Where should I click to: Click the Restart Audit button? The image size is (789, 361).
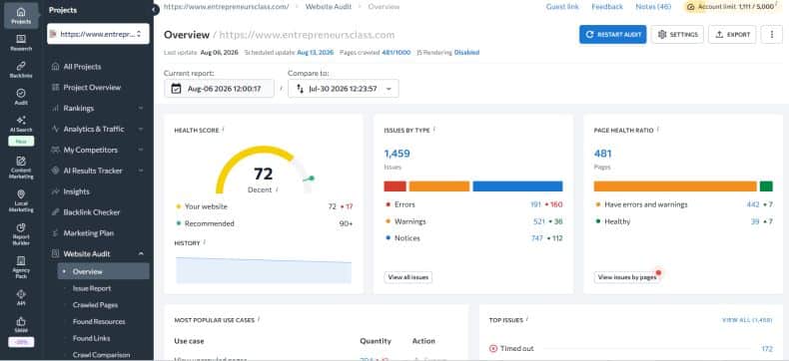pos(612,35)
